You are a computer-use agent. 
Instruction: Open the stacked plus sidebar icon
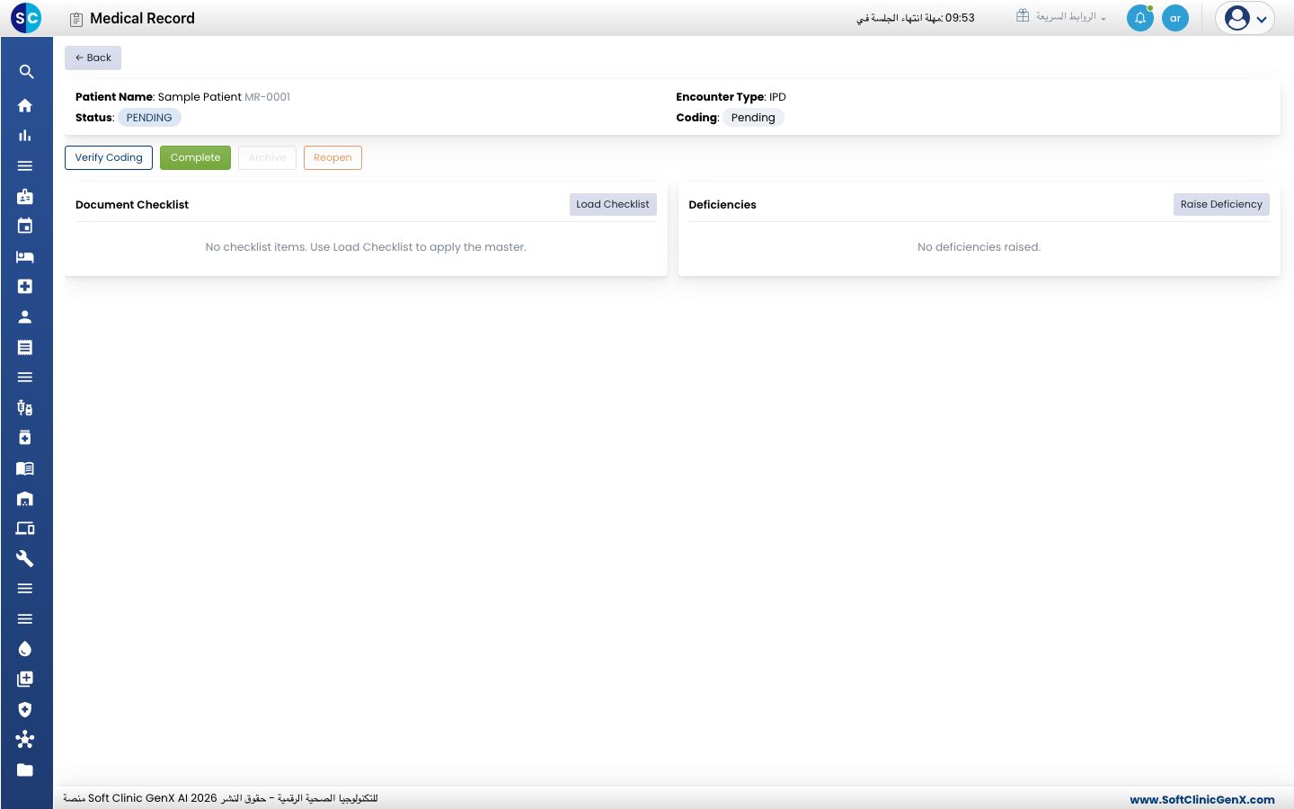coord(25,680)
